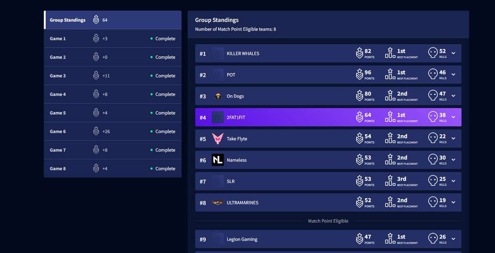Click On Dogs kills skull icon

(x=433, y=96)
